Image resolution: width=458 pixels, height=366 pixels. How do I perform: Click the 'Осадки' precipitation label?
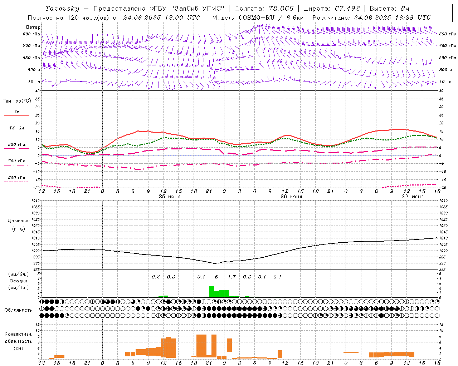coord(19,281)
